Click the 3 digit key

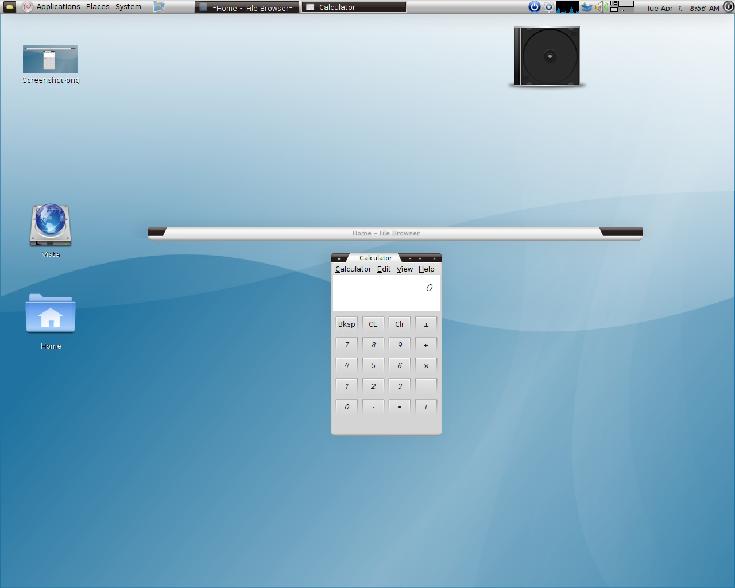(400, 386)
